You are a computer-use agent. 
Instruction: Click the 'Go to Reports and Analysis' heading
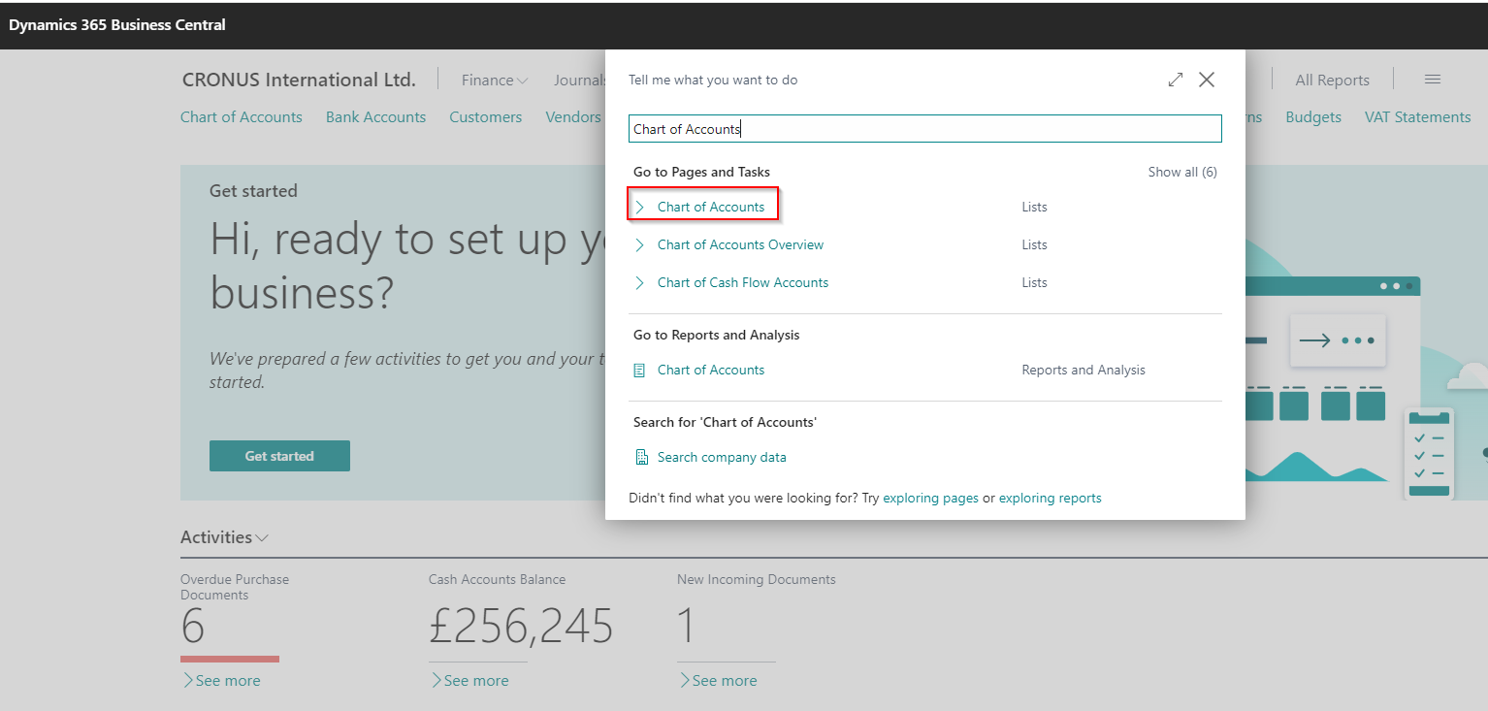(717, 335)
